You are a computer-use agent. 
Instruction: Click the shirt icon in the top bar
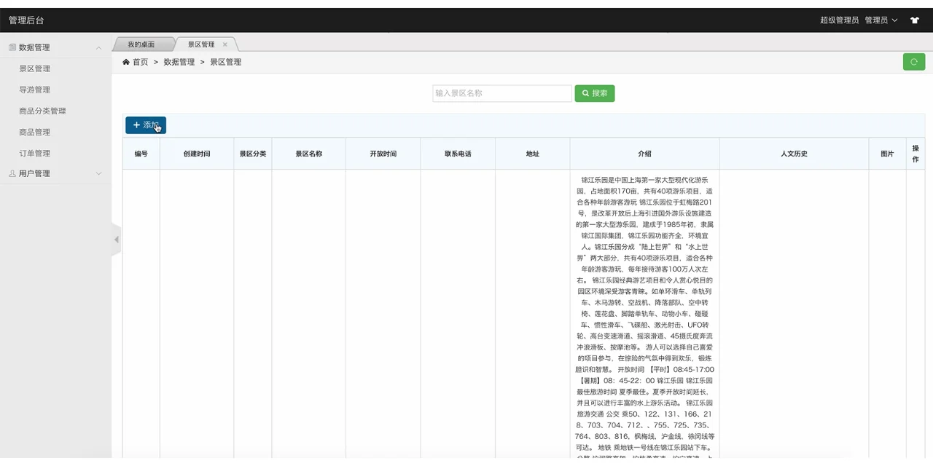point(914,20)
